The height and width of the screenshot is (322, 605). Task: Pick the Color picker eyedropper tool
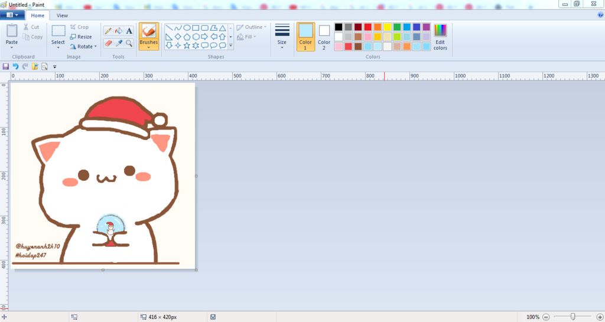(119, 43)
